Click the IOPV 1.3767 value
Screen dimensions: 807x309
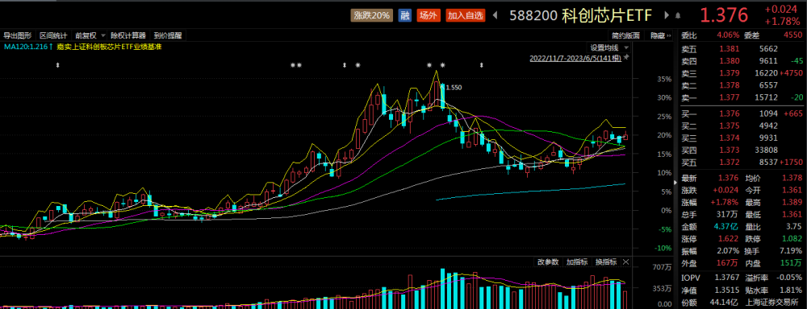click(x=728, y=278)
